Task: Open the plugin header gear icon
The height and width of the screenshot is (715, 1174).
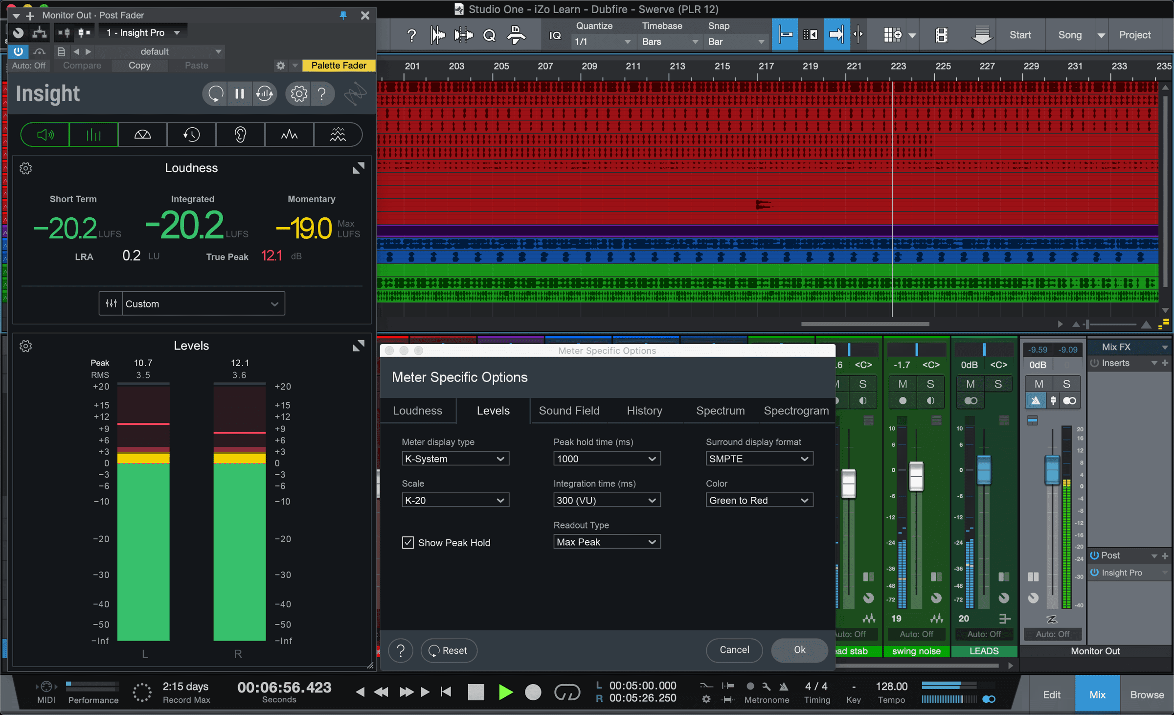Action: (x=280, y=65)
